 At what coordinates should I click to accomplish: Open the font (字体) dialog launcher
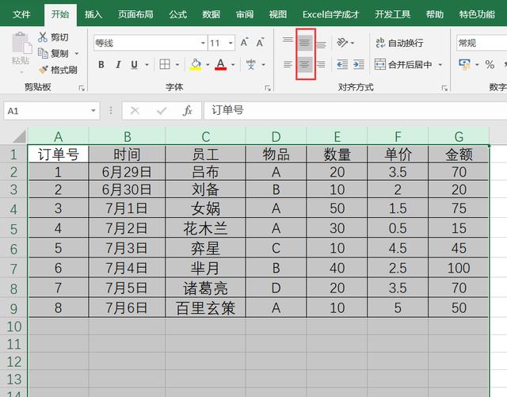[x=268, y=88]
